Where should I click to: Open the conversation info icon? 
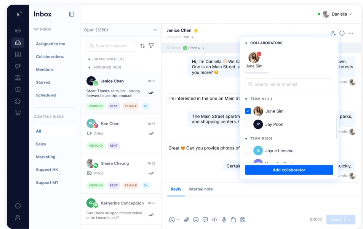click(x=342, y=33)
